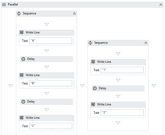Image resolution: width=165 pixels, height=135 pixels.
Task: Click the insertion triangle between the two sequences
Action: pos(82,86)
